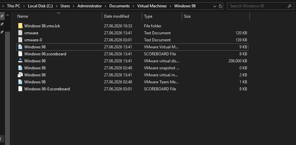This screenshot has width=296, height=145.
Task: Click the Windows 98.scoreboard file icon
Action: pos(20,54)
